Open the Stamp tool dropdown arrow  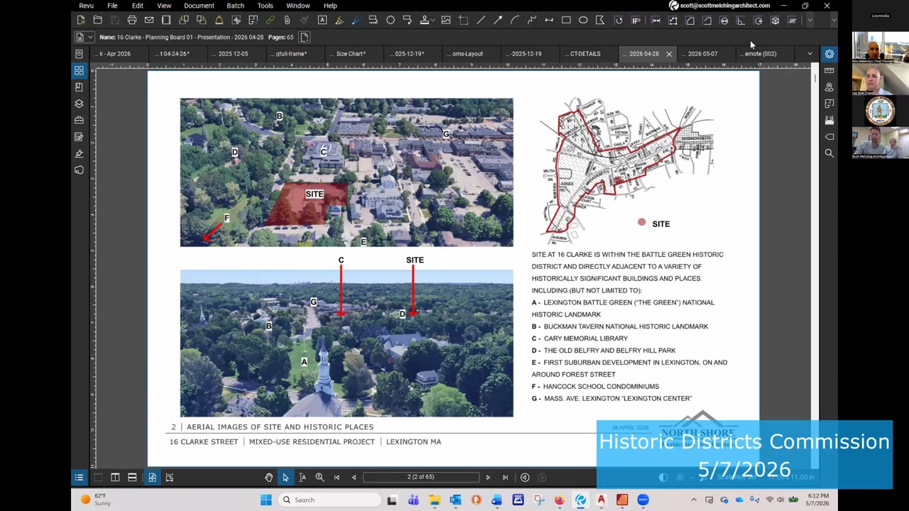pos(434,20)
